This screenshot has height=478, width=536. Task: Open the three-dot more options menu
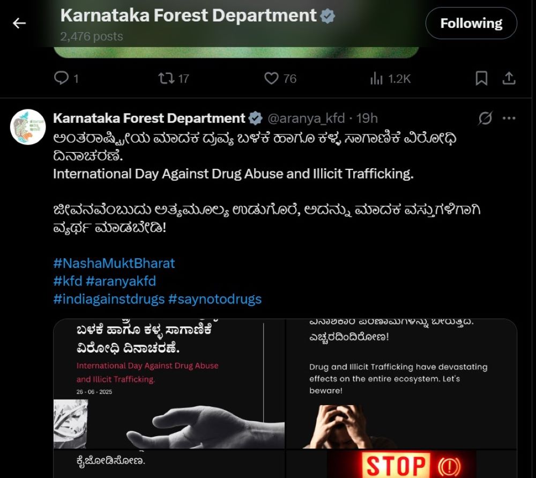pyautogui.click(x=509, y=118)
